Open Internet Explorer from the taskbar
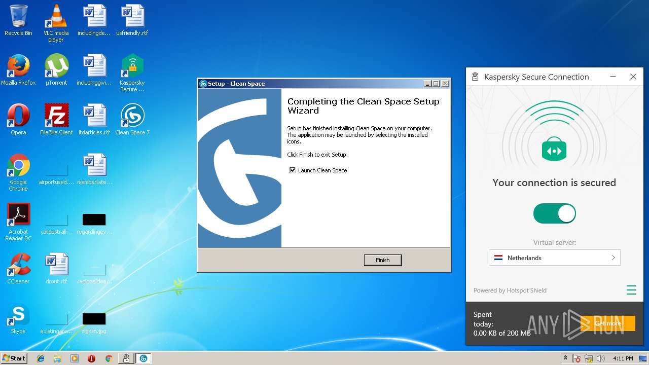 [41, 358]
